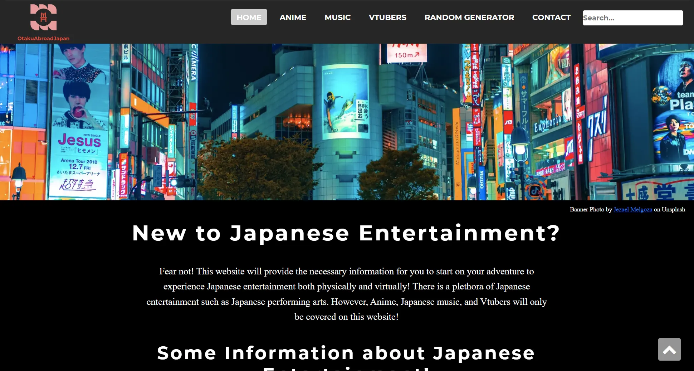Navigate to the VTubers page
This screenshot has height=371, width=694.
(387, 17)
